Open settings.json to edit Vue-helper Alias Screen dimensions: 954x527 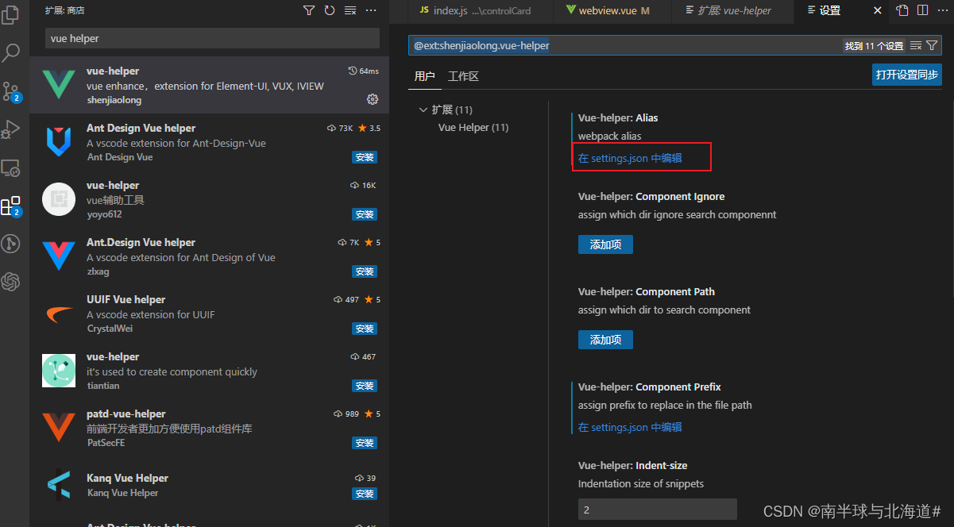point(640,156)
